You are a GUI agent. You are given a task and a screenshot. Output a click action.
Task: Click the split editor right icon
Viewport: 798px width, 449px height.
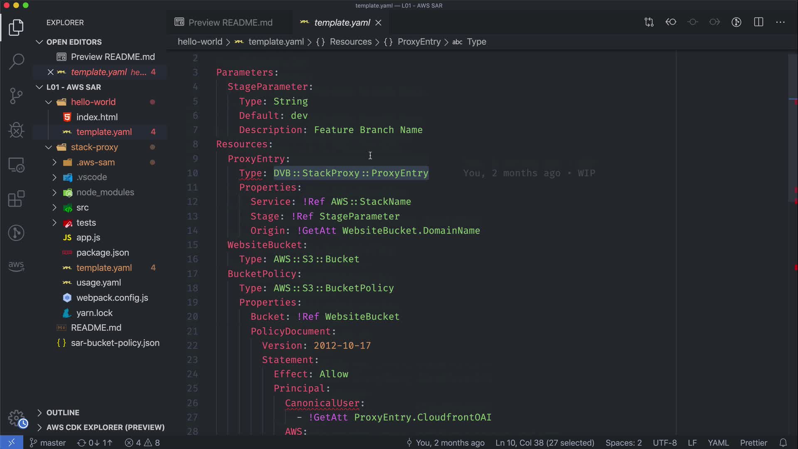pyautogui.click(x=759, y=22)
